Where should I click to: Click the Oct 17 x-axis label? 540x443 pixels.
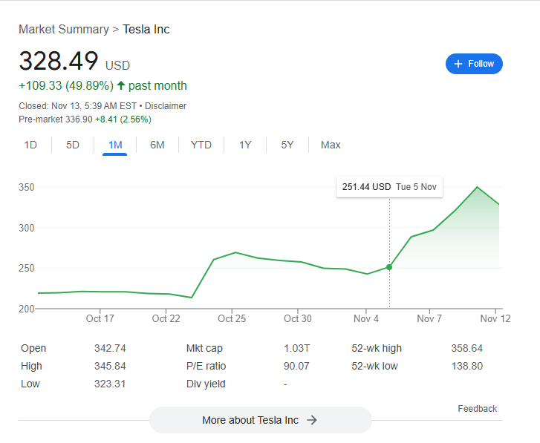100,318
